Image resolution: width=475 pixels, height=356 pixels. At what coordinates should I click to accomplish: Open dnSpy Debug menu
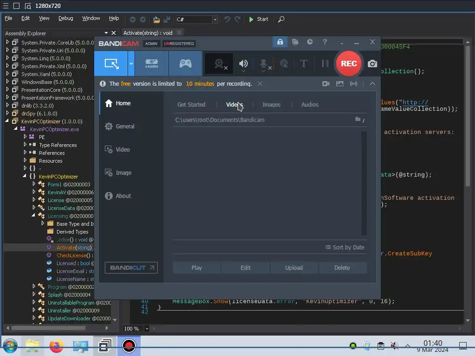(x=66, y=19)
